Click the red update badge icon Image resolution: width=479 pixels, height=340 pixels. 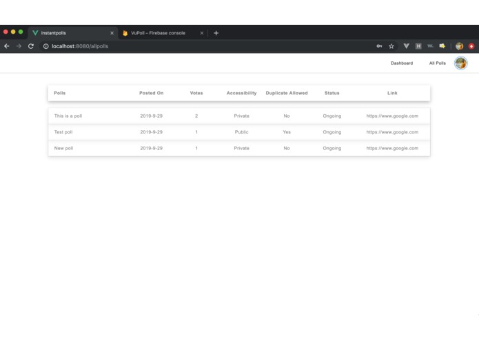coord(471,46)
